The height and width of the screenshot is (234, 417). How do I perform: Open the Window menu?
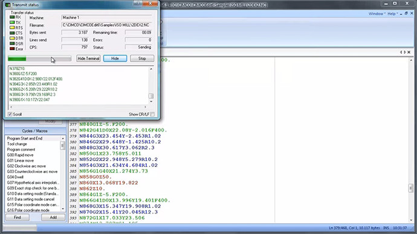377,13
